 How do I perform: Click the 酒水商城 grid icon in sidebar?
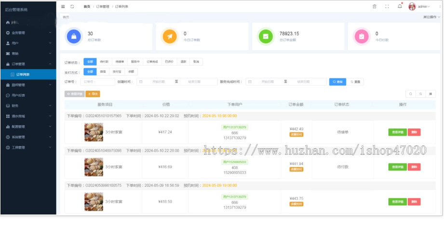pos(8,116)
